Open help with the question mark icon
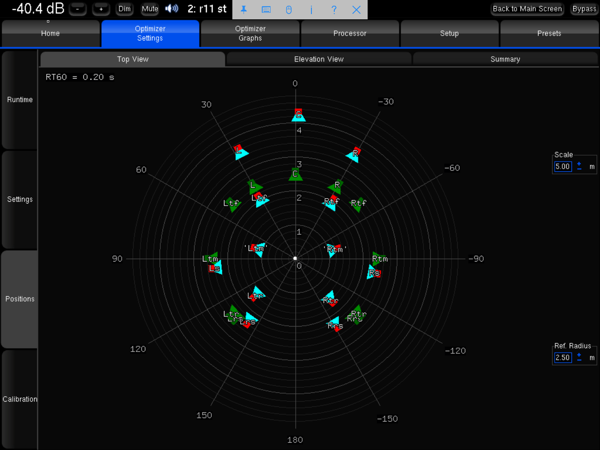Screen dimensions: 600x450 pos(334,9)
